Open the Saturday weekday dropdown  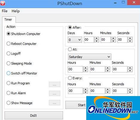(90, 57)
